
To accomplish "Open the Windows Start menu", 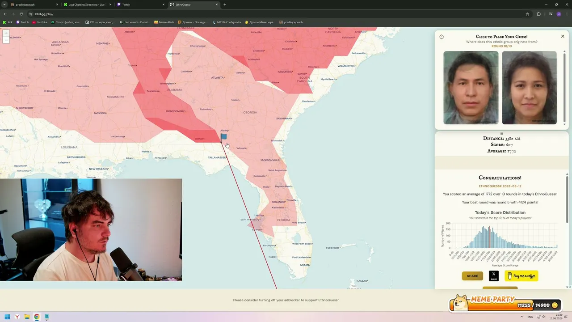I will pyautogui.click(x=7, y=317).
